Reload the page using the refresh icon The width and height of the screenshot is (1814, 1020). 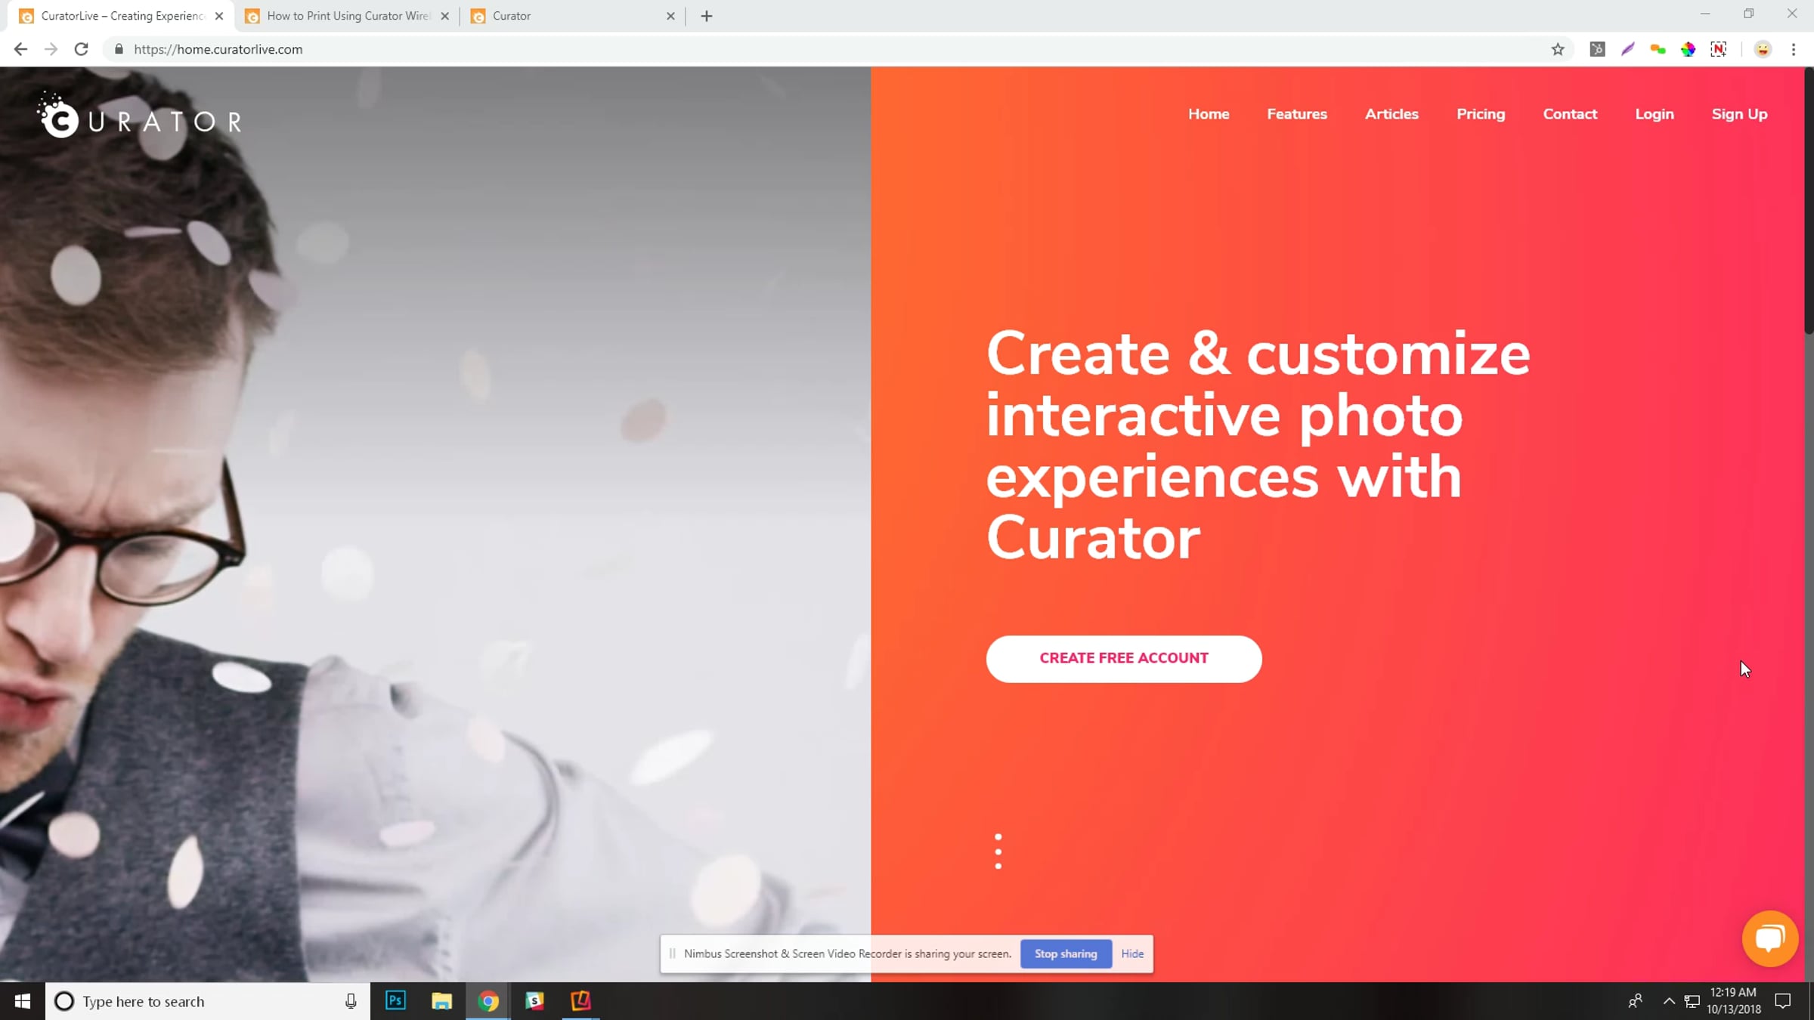coord(81,49)
